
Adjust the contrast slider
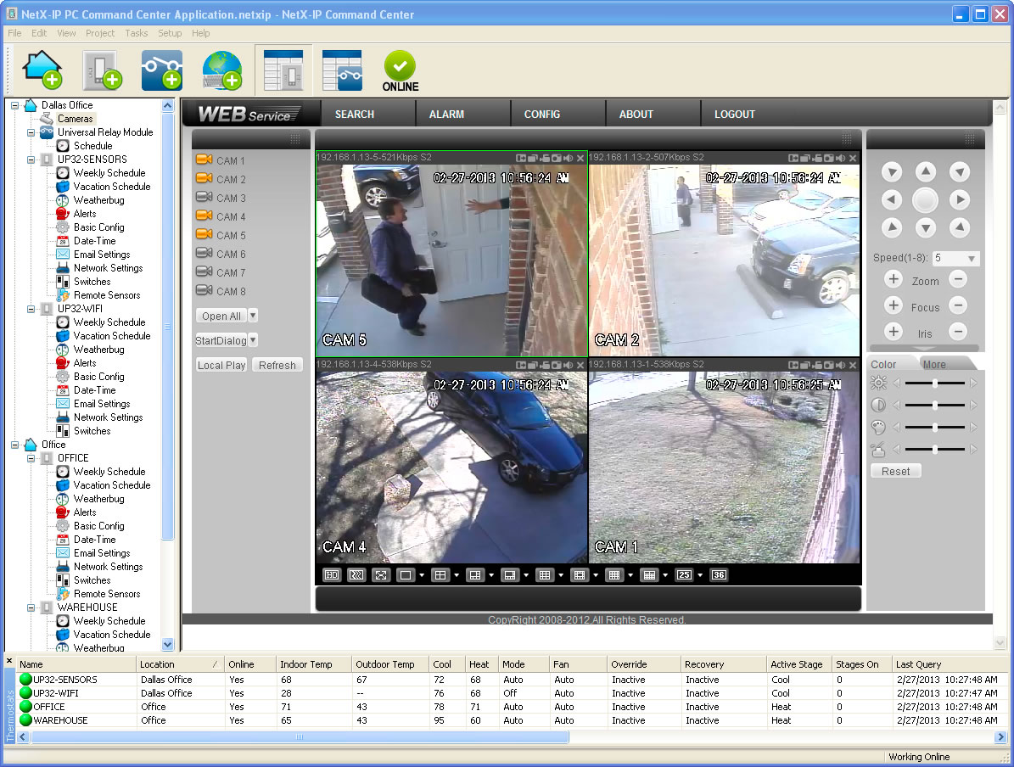tap(935, 406)
